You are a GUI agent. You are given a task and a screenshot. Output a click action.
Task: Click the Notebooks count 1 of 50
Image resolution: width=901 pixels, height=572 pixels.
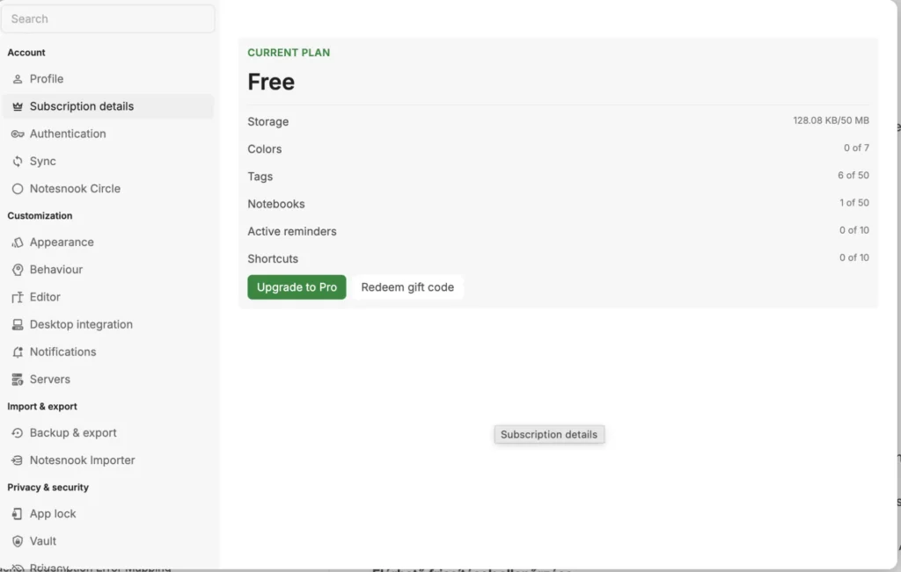(853, 203)
